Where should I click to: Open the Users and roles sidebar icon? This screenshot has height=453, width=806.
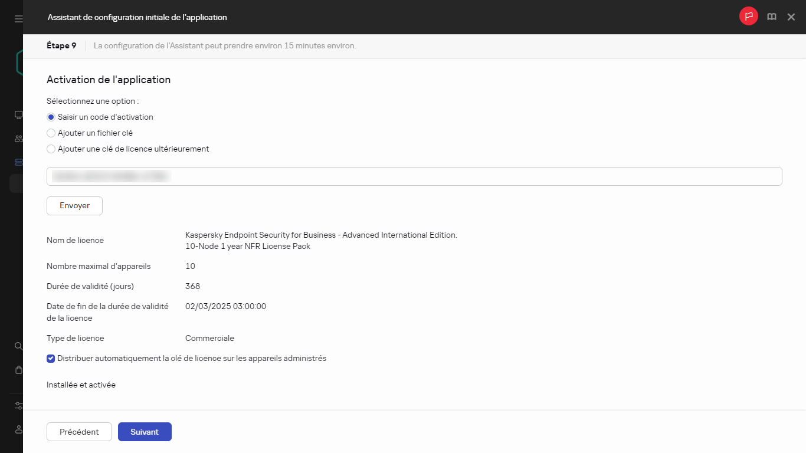17,138
